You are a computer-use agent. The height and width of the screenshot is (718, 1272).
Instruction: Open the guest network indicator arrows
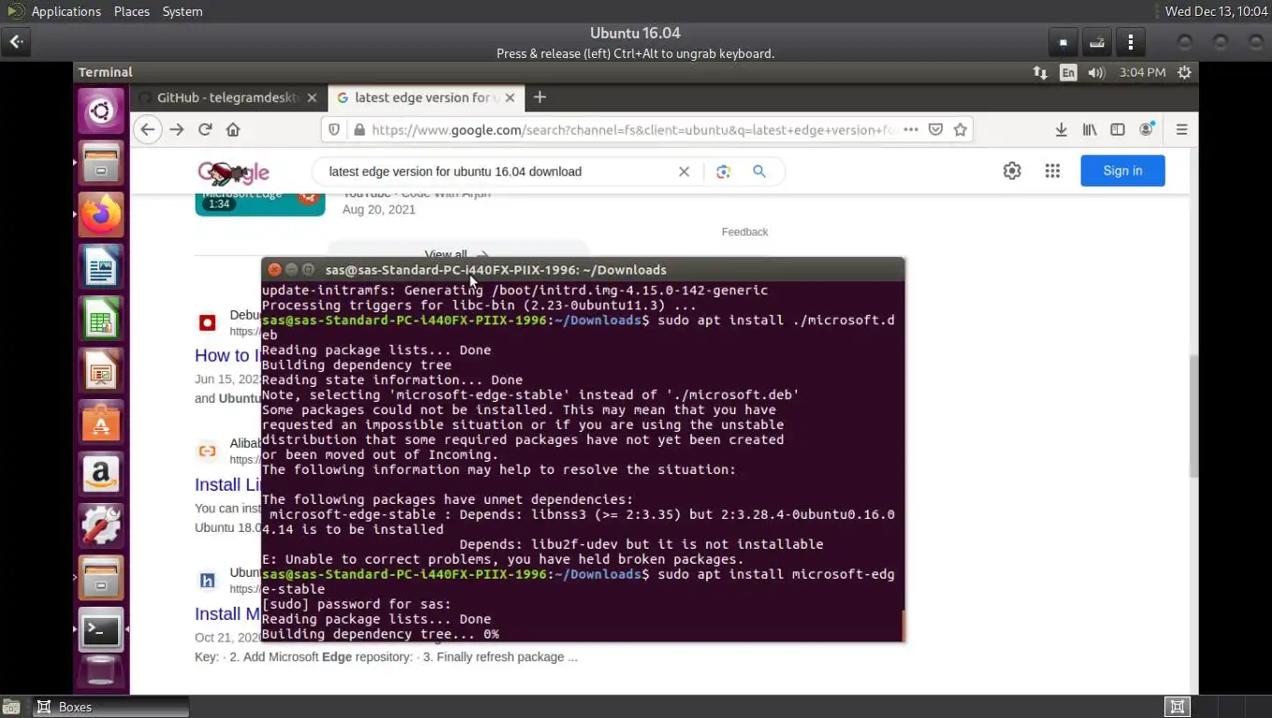pos(1040,72)
